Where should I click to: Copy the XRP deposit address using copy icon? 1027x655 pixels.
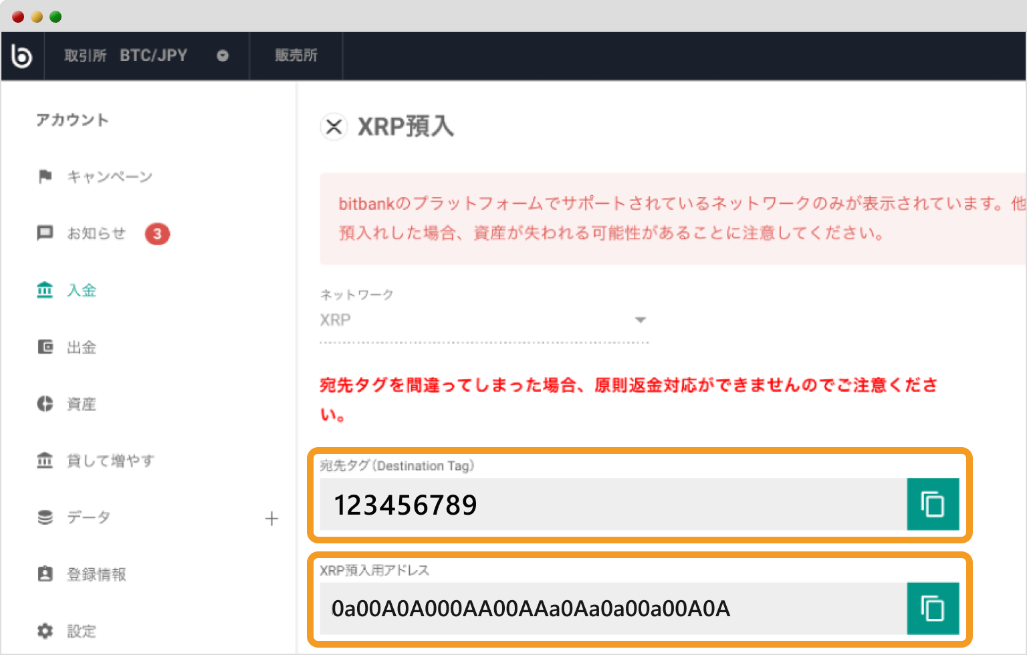point(933,608)
